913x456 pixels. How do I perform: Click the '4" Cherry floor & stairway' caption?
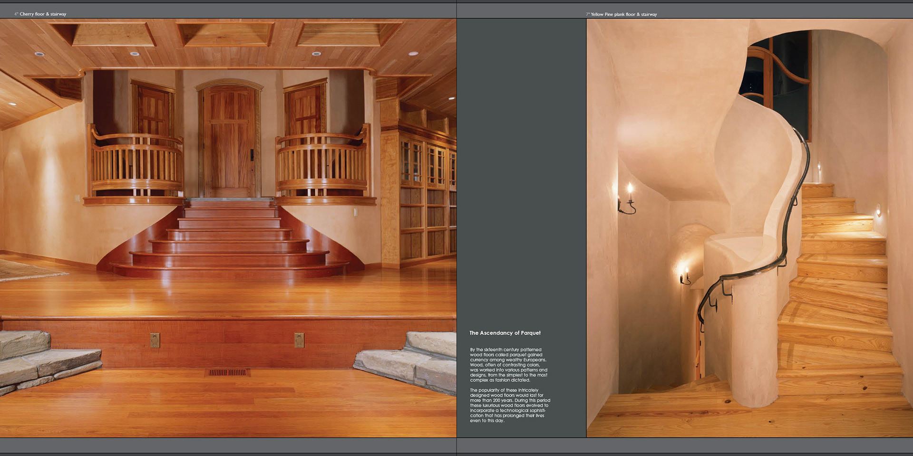[x=40, y=14]
